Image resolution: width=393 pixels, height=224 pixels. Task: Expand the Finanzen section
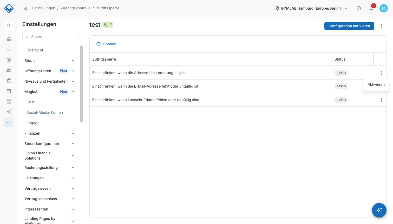(49, 133)
